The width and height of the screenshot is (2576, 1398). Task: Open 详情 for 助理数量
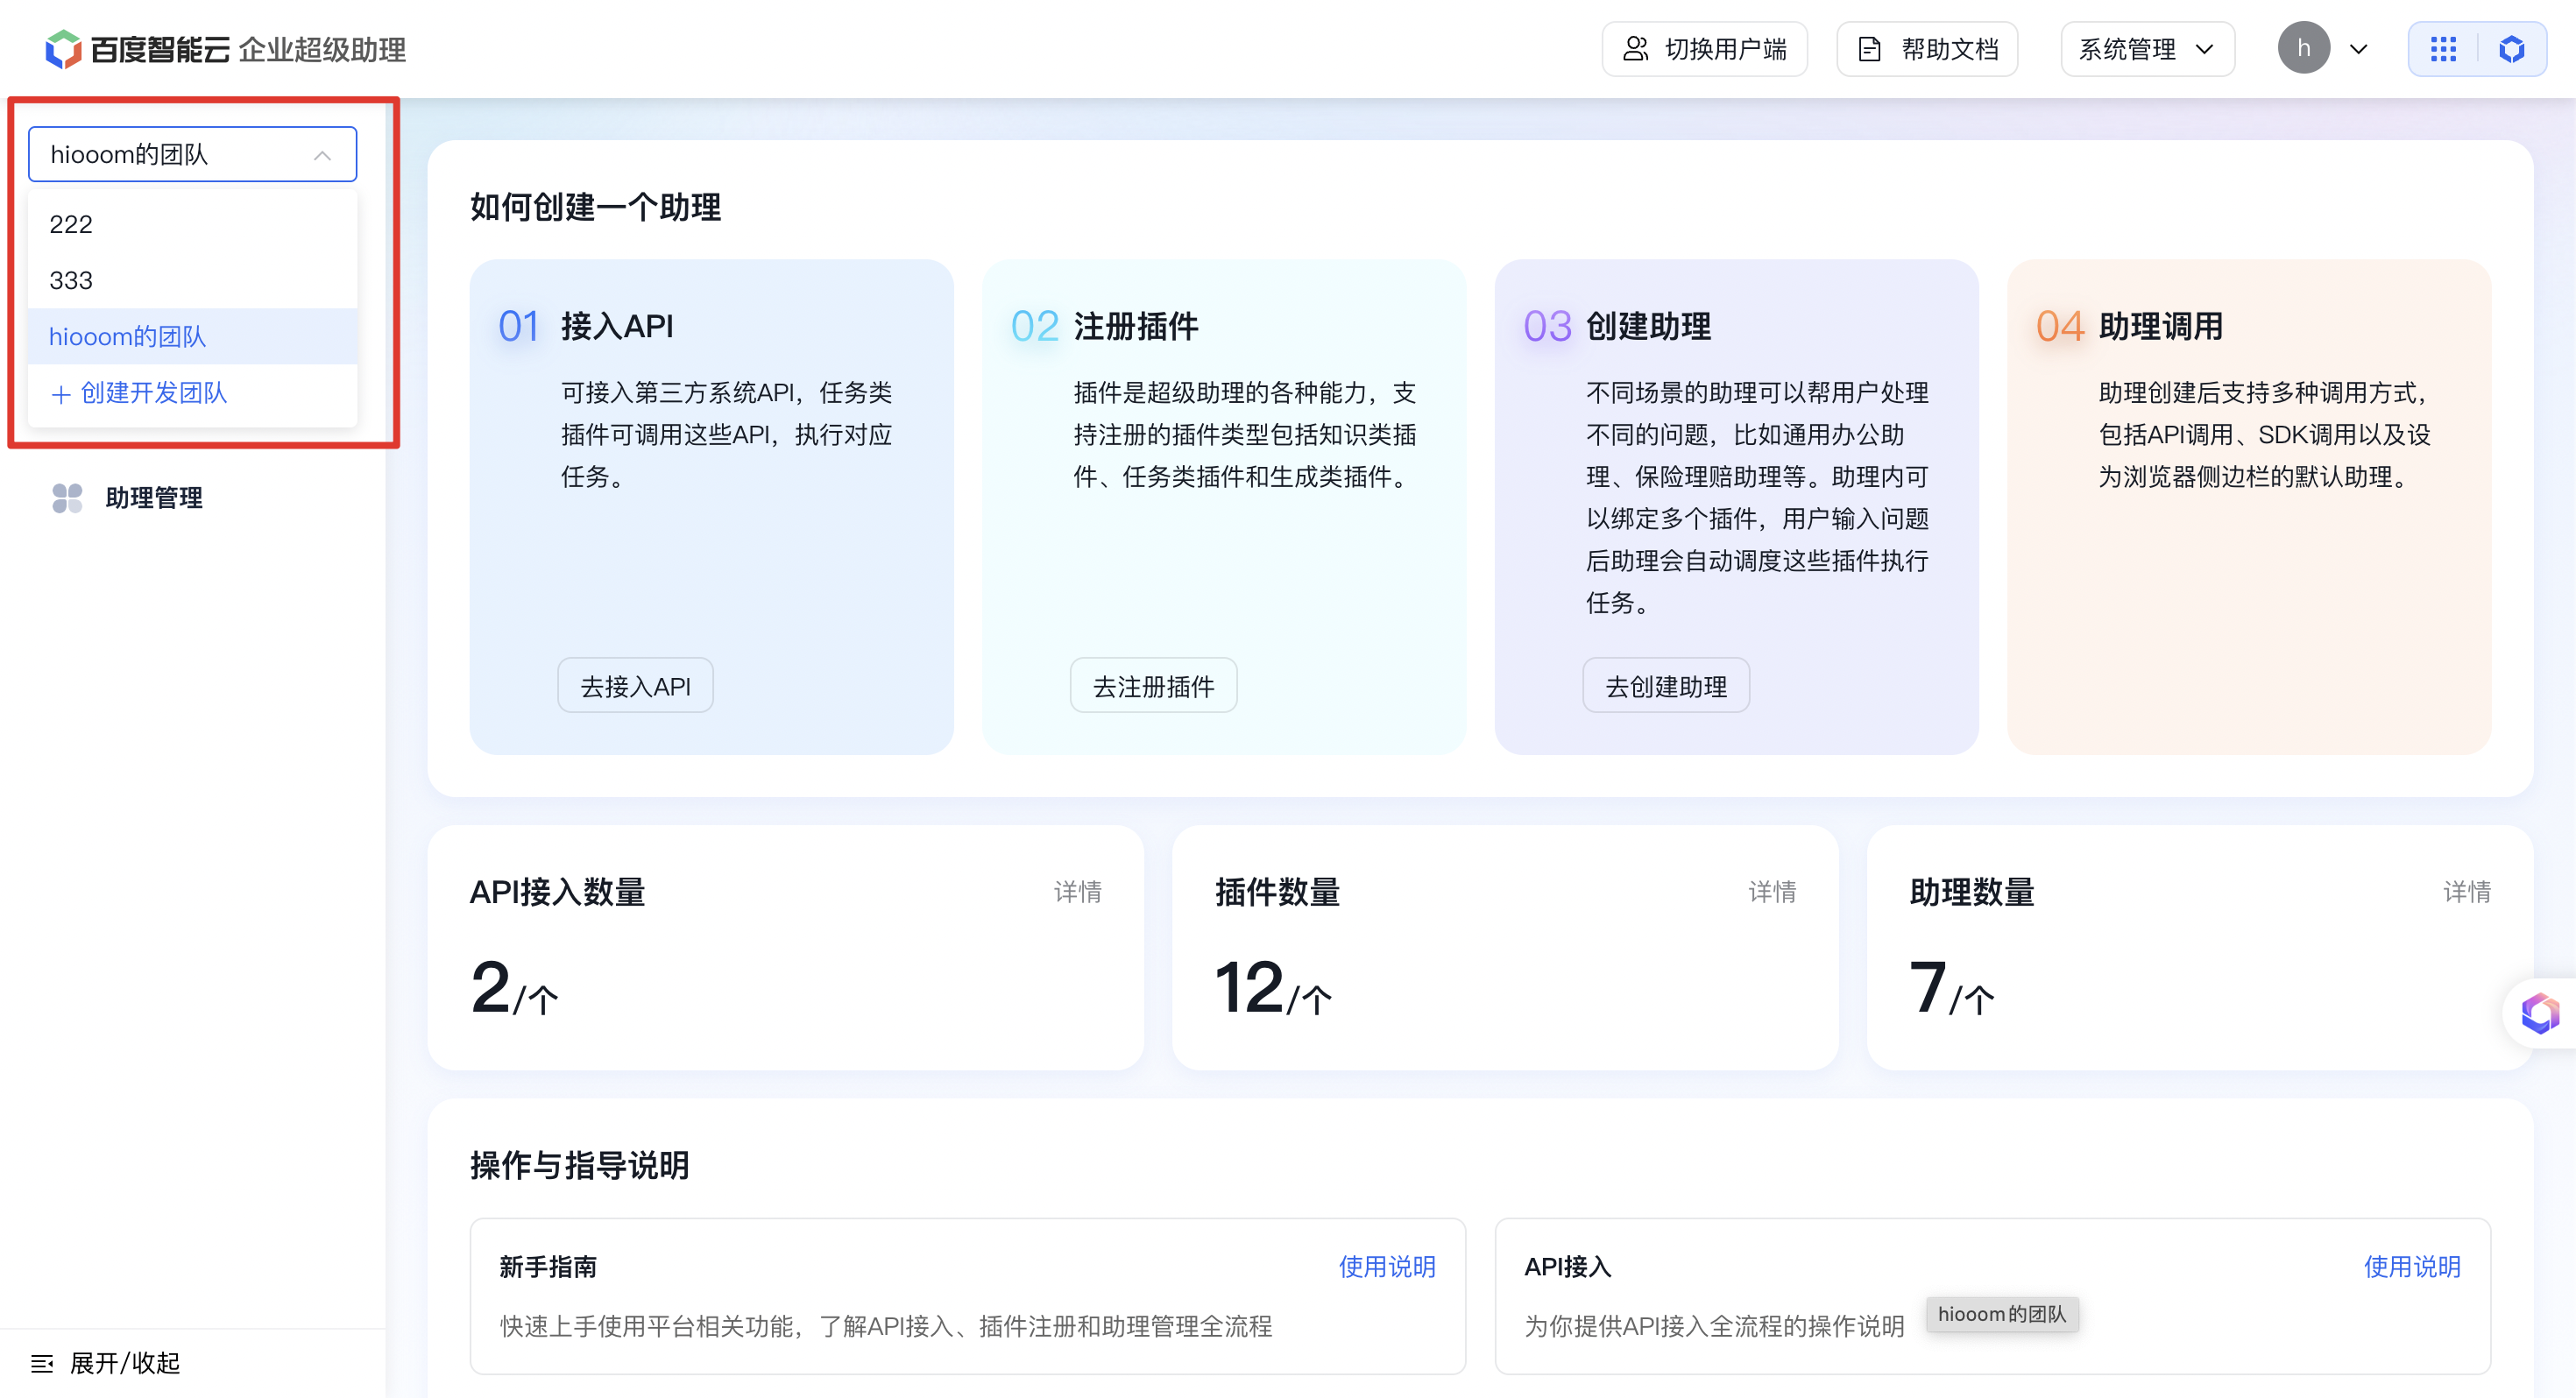click(2467, 892)
